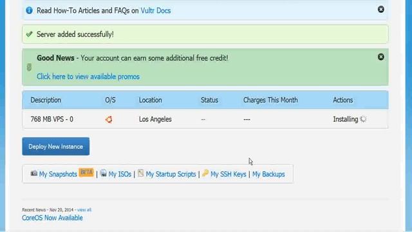The image size is (412, 232).
Task: Click the blue info icon beside Read How-To
Action: tap(29, 10)
